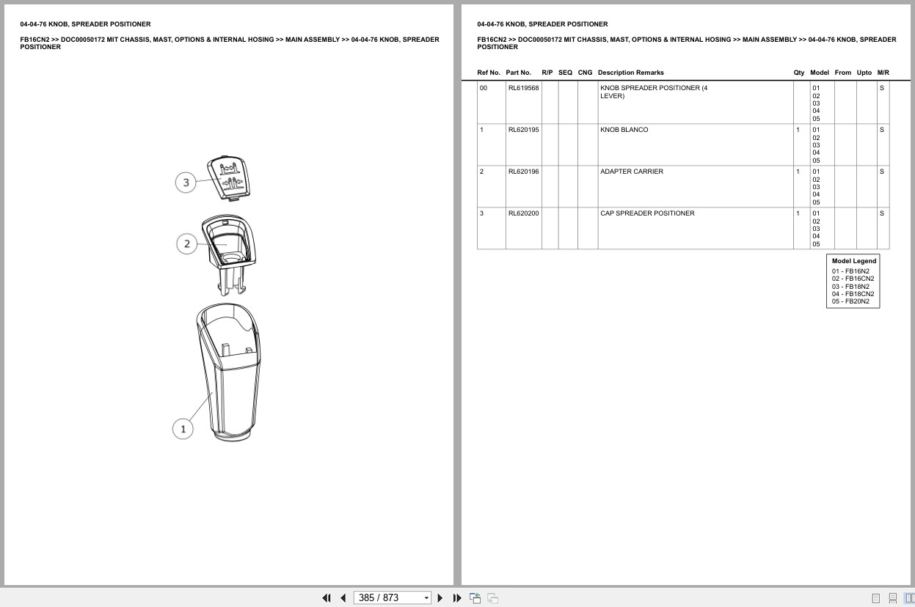The image size is (915, 607).
Task: Click the Part No. column header
Action: (518, 73)
